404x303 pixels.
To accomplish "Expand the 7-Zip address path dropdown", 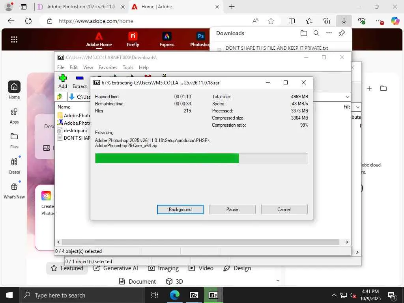I will (x=347, y=97).
